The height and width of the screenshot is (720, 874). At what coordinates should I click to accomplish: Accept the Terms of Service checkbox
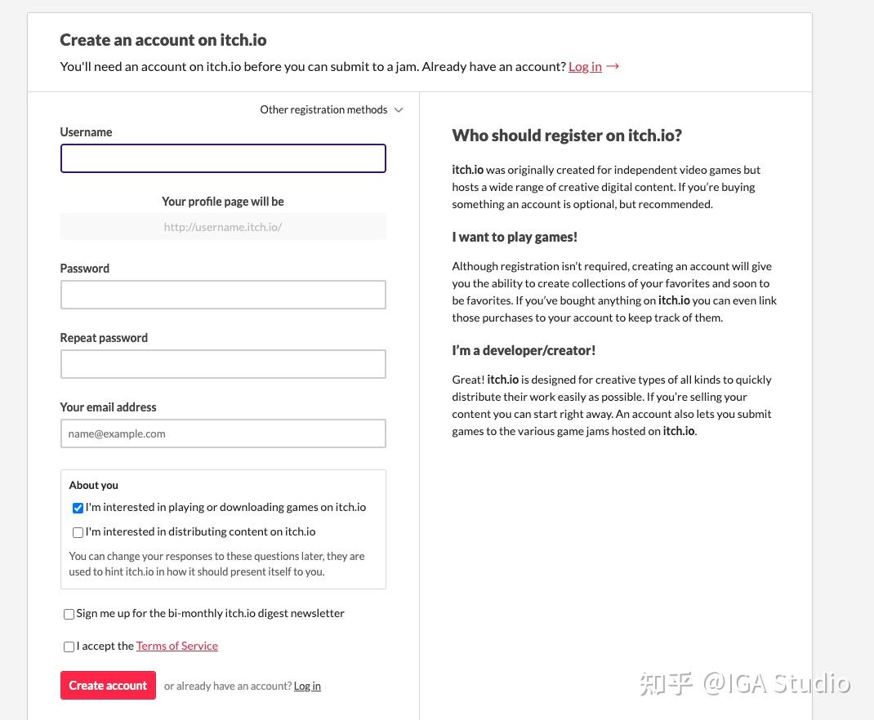point(69,647)
